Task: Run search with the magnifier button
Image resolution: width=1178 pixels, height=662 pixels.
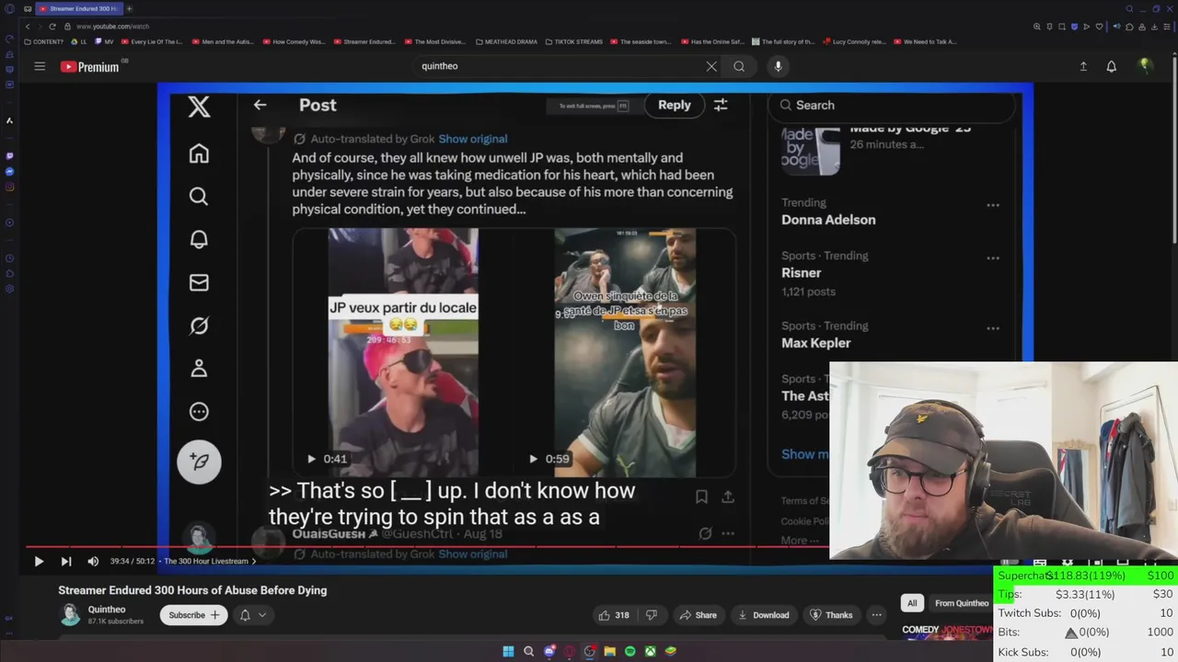Action: tap(739, 66)
